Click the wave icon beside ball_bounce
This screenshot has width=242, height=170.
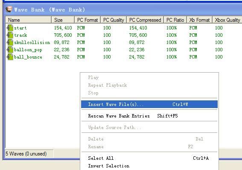10,57
